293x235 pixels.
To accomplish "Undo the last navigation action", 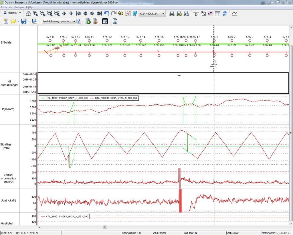I will click(106, 13).
